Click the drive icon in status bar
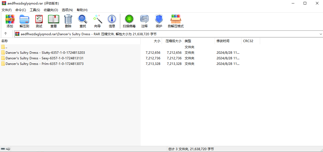The image size is (323, 152). pos(3,149)
